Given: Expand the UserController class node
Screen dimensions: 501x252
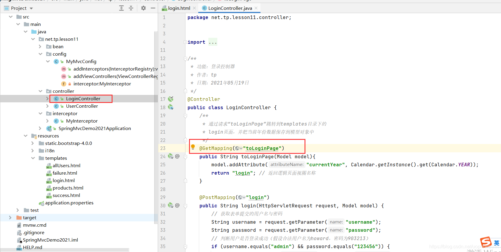Looking at the screenshot, I should click(47, 106).
